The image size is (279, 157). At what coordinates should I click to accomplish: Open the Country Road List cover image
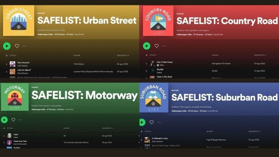158,21
